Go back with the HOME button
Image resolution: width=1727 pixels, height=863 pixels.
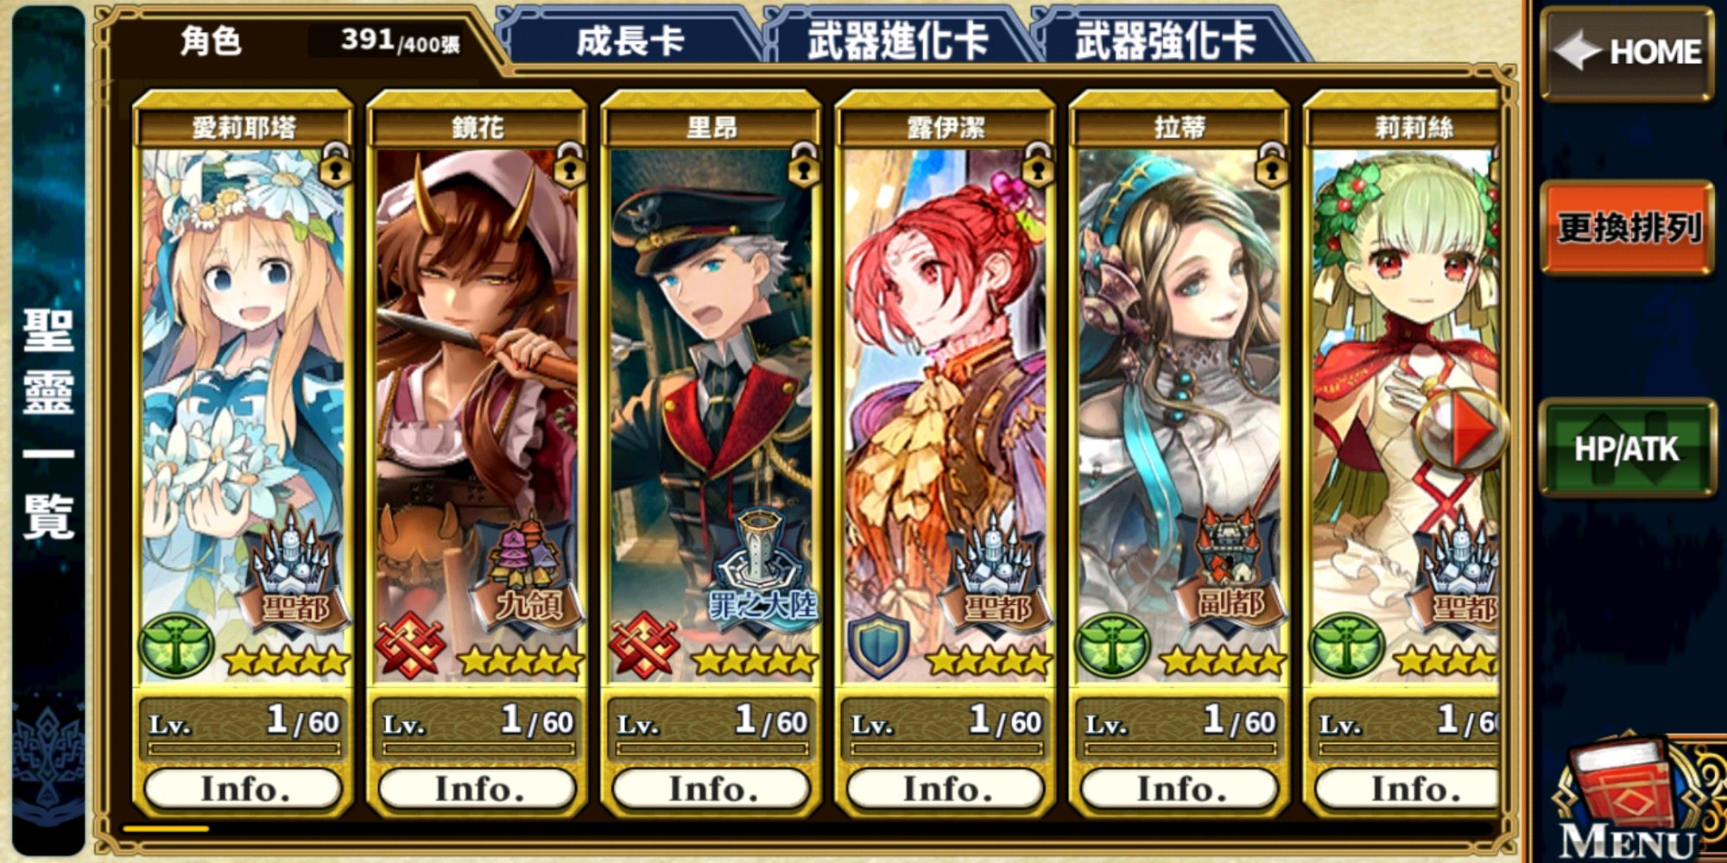coord(1628,52)
